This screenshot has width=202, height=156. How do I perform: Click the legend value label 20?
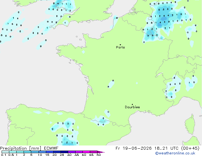pos(54,155)
